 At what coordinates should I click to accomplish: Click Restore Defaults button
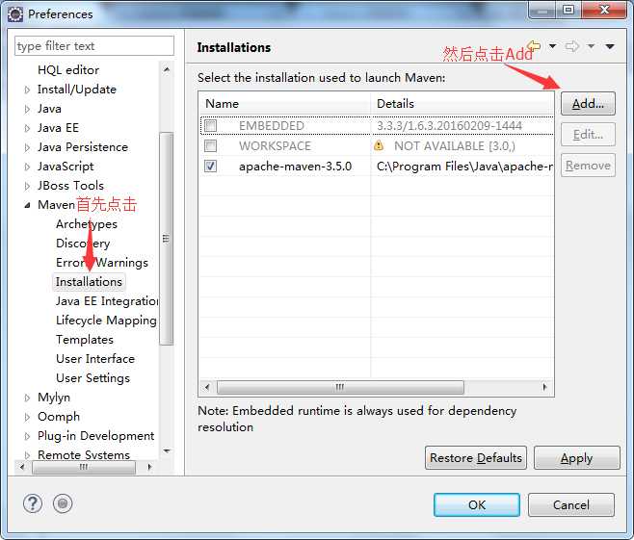coord(476,458)
